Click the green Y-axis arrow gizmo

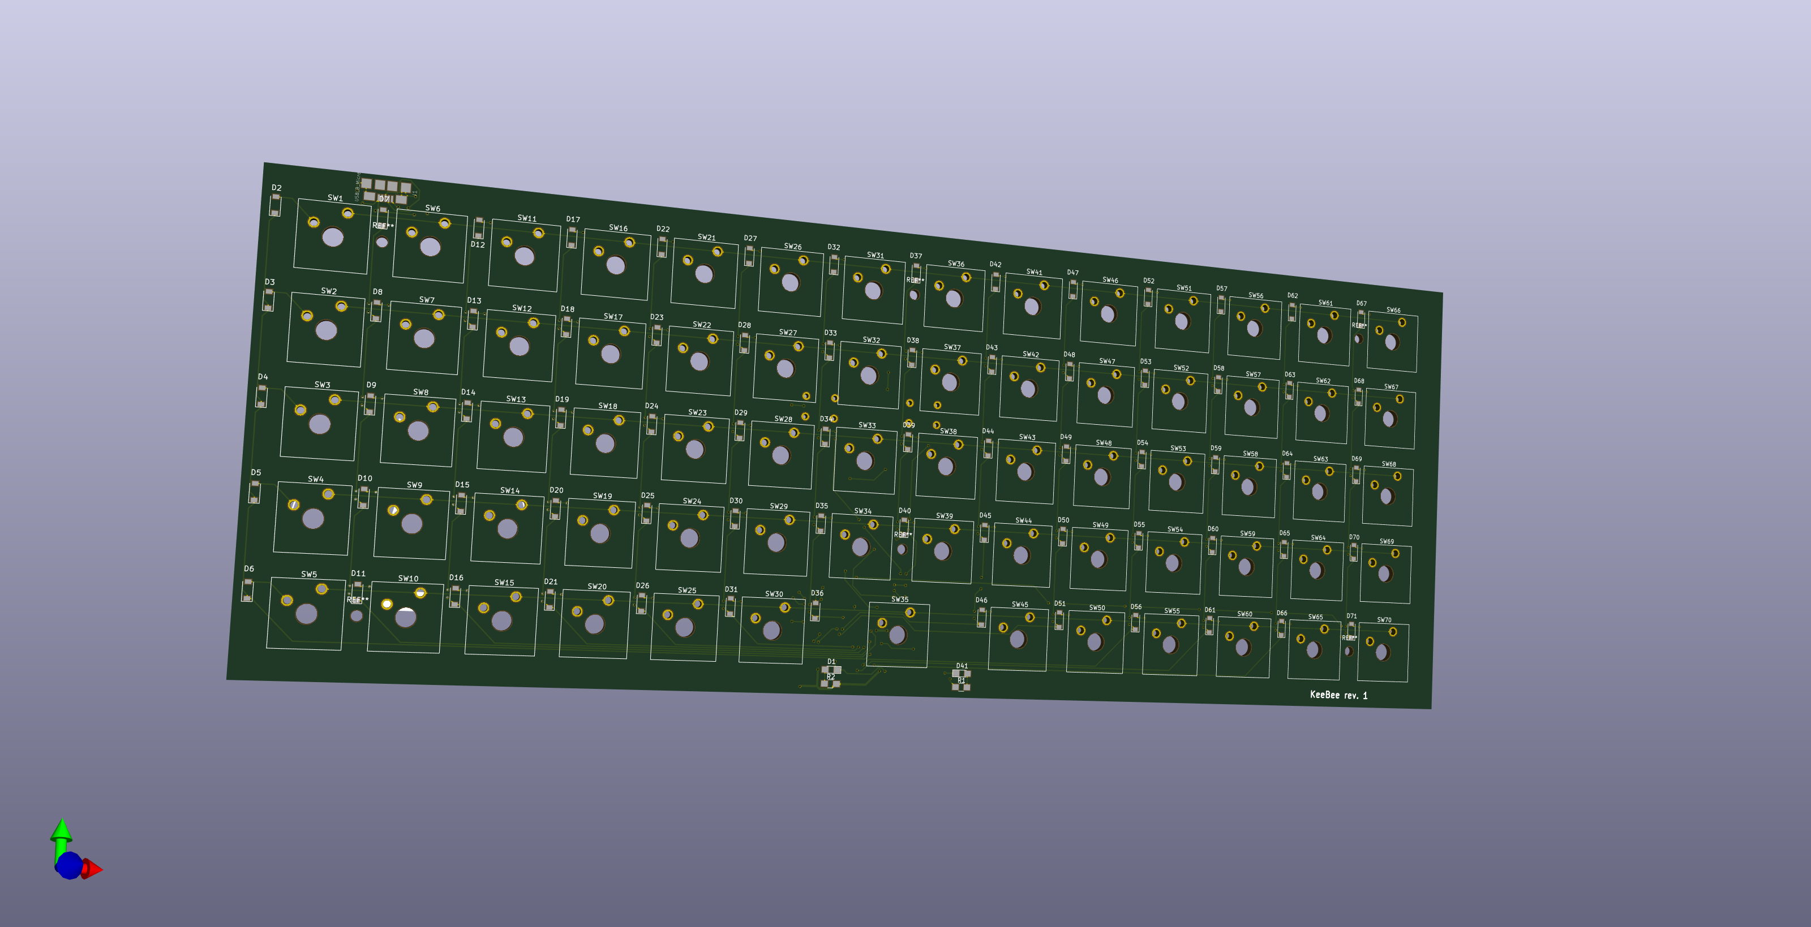pyautogui.click(x=61, y=831)
